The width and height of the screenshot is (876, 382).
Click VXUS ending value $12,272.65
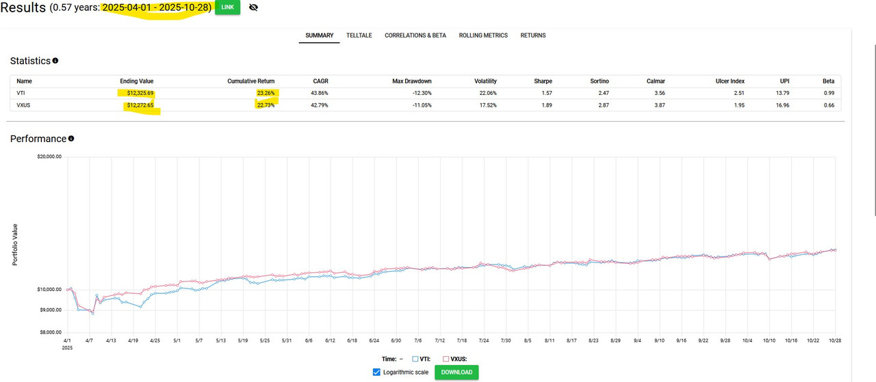click(140, 105)
